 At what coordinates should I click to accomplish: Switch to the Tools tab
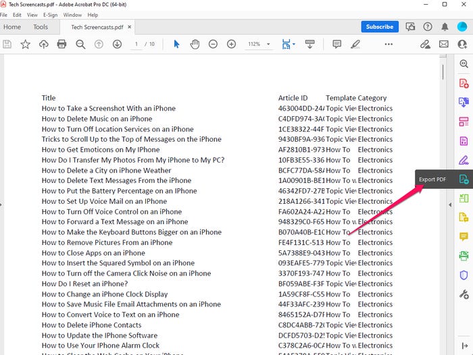(41, 27)
